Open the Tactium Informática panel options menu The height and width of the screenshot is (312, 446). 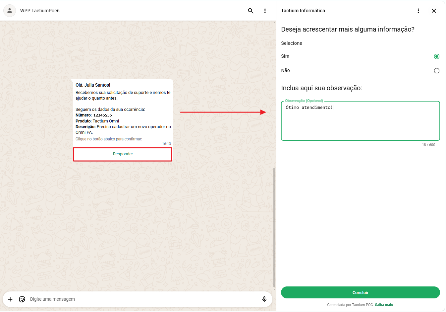[x=418, y=11]
